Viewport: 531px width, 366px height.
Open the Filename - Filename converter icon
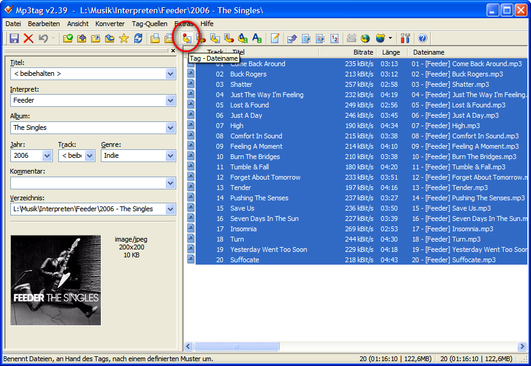(214, 38)
